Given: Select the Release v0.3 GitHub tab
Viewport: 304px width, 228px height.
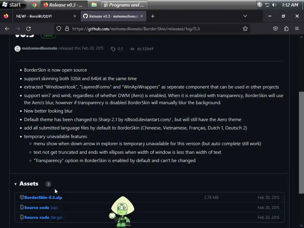Looking at the screenshot, I should point(113,16).
